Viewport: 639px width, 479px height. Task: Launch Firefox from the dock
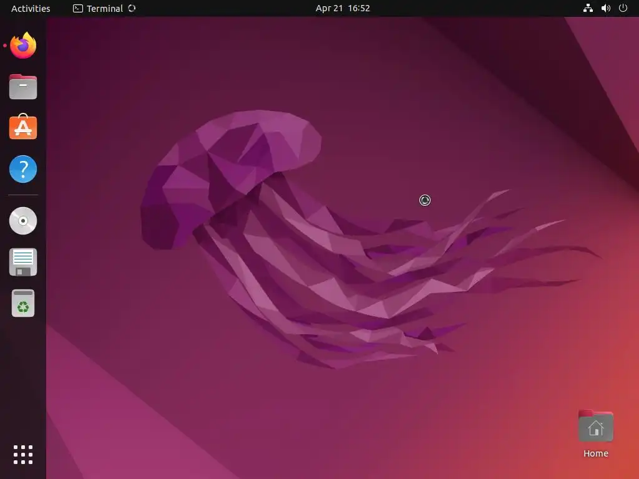click(x=23, y=46)
